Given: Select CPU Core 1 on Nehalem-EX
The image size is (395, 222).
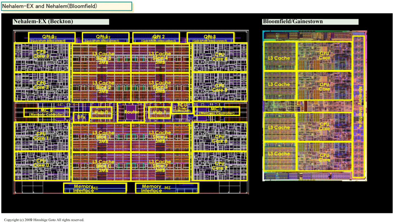Looking at the screenshot, I should pyautogui.click(x=41, y=136).
